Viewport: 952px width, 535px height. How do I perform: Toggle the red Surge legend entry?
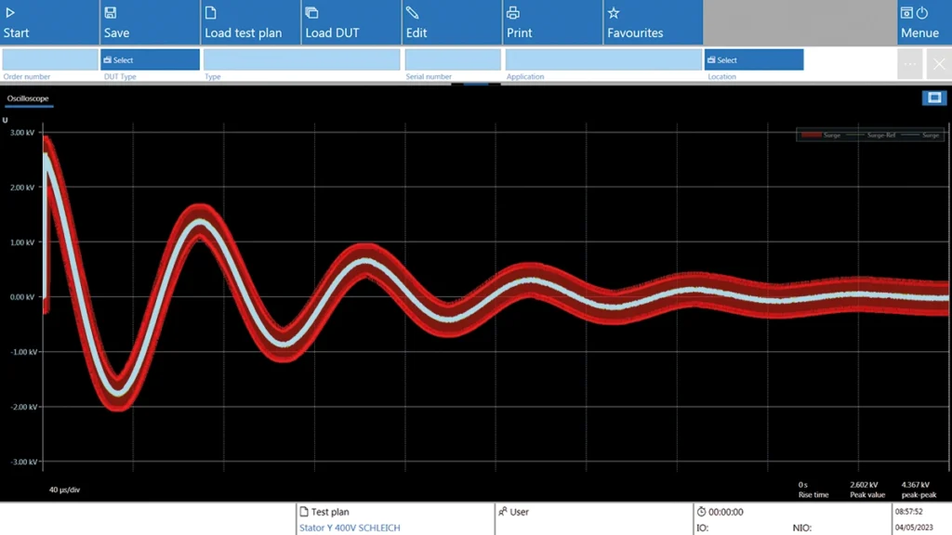click(x=822, y=136)
